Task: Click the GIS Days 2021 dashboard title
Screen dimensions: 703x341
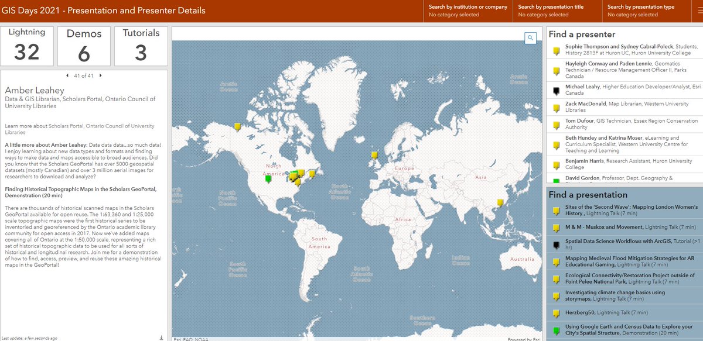Action: (x=105, y=11)
